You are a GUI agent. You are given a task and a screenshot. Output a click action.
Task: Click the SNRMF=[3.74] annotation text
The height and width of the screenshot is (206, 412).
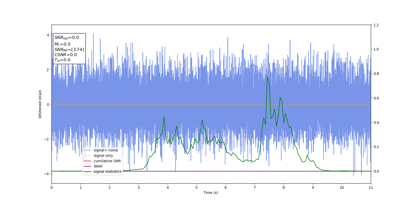click(69, 49)
